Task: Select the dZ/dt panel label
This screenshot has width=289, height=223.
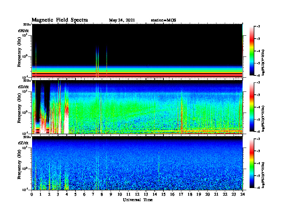Action: point(23,143)
